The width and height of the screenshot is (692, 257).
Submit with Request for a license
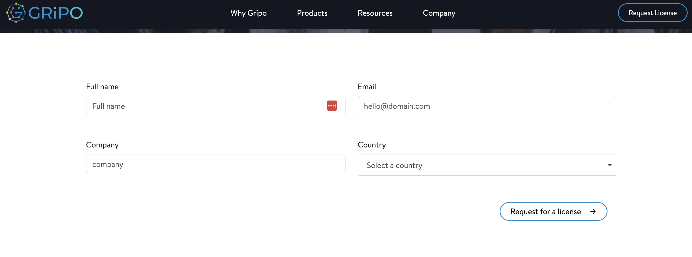point(545,211)
